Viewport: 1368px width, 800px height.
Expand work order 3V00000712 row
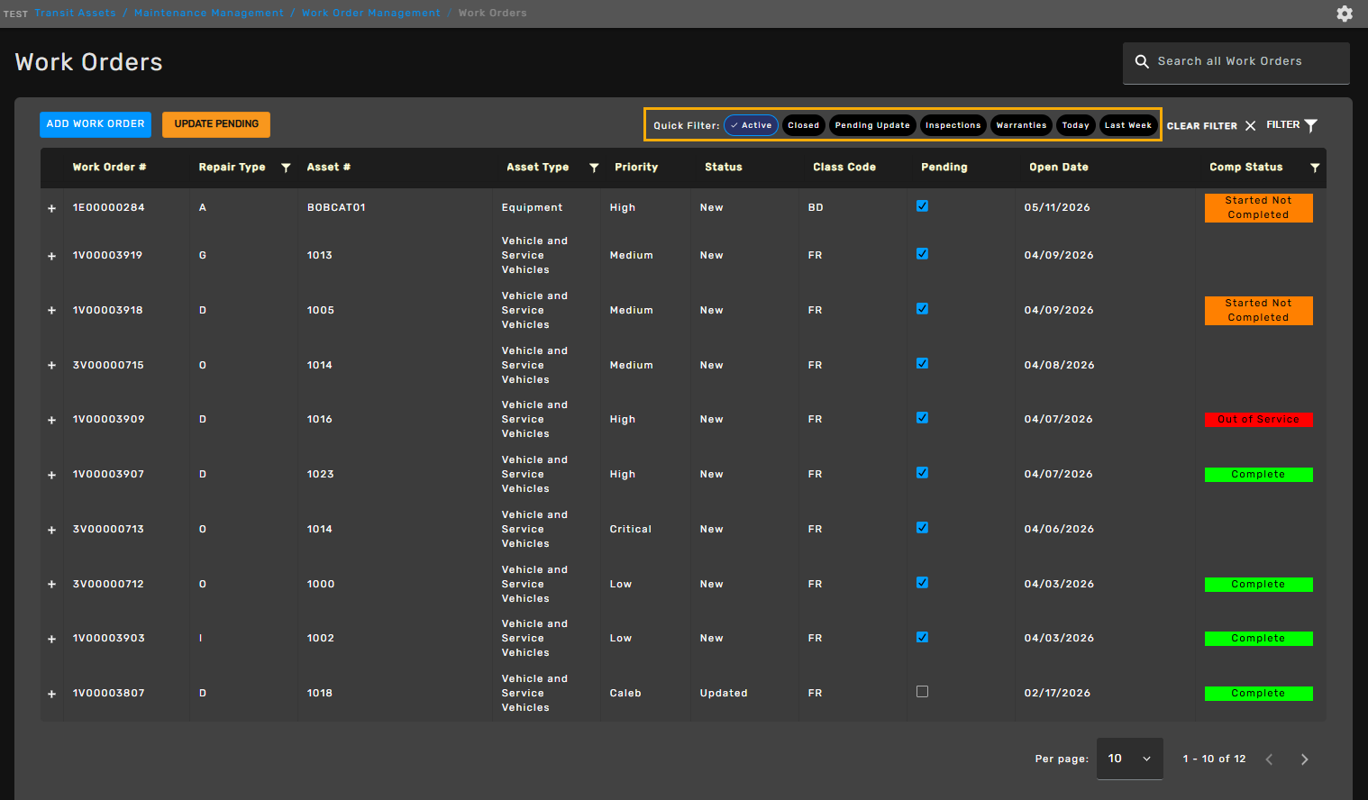tap(51, 585)
